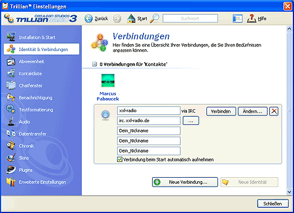Go back with the Zurück arrow icon
The height and width of the screenshot is (213, 294).
pyautogui.click(x=89, y=19)
